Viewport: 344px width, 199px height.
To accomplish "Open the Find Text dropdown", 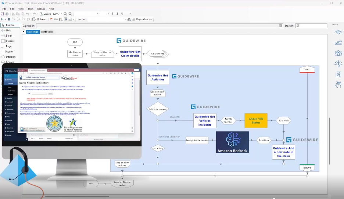I will tap(125, 19).
